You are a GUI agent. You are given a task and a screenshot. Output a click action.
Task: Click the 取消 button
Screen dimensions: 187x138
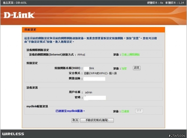(75, 120)
